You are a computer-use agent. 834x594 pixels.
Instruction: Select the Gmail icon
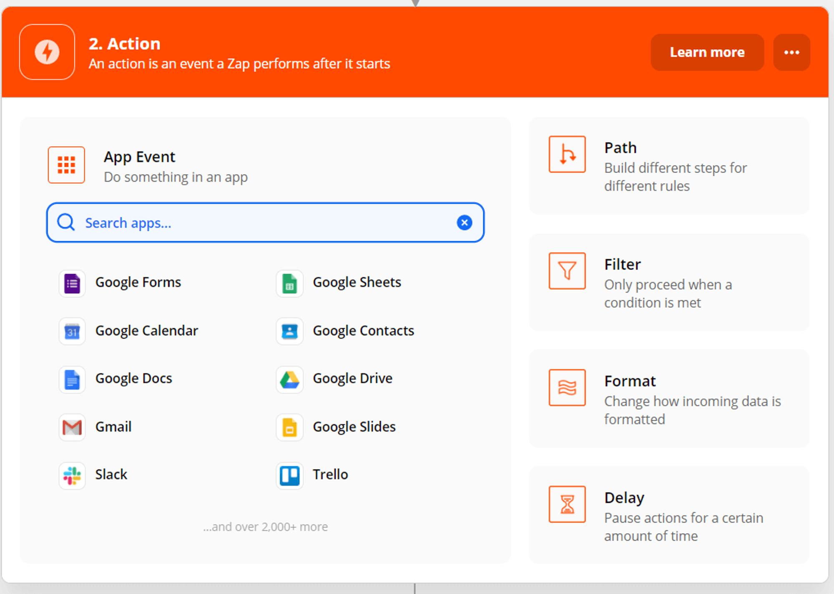click(x=72, y=427)
